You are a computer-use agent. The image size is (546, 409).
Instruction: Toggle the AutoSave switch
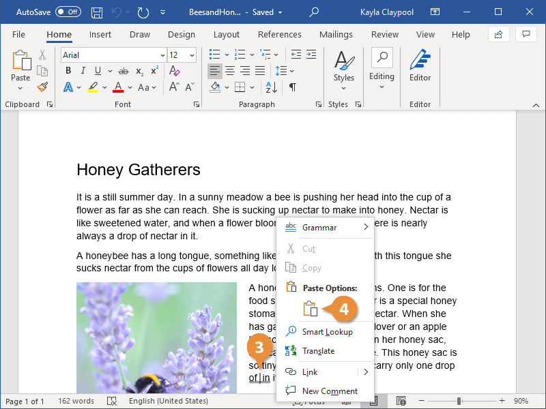68,12
